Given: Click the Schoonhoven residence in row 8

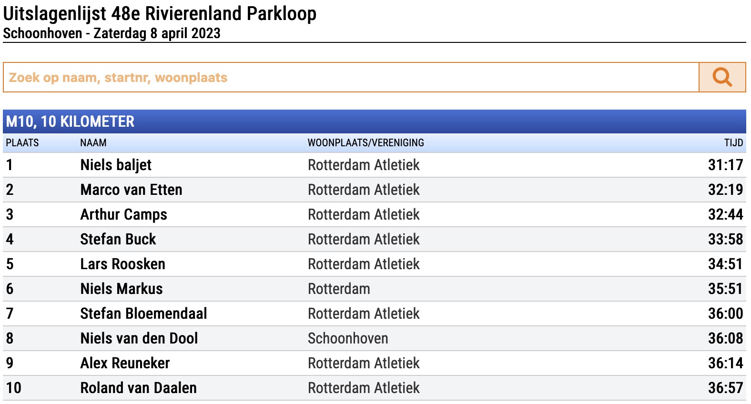Looking at the screenshot, I should coord(347,338).
